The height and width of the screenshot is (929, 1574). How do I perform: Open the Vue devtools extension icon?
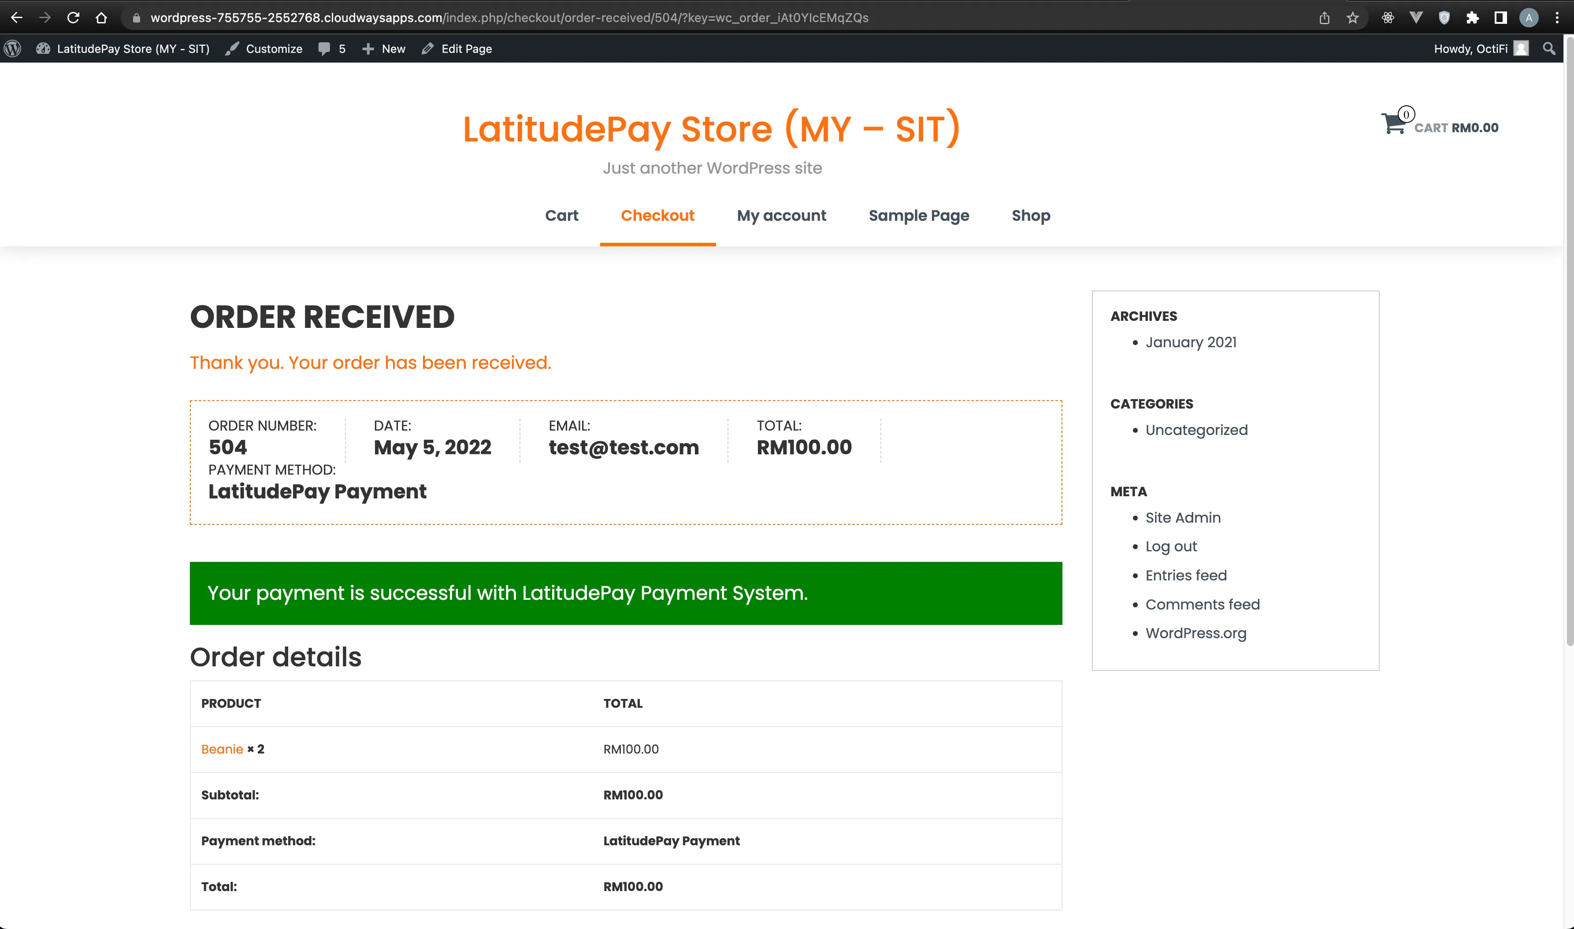(x=1416, y=18)
